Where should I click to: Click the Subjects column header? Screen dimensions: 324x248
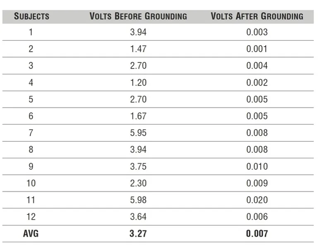(31, 17)
